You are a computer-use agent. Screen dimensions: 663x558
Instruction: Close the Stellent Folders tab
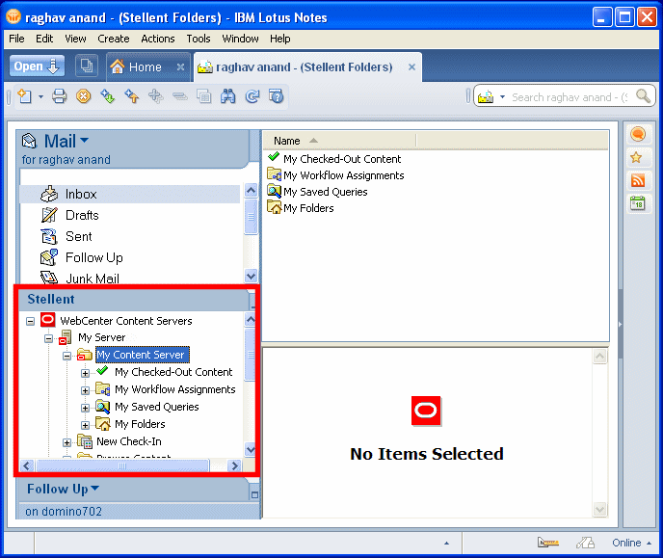(411, 66)
